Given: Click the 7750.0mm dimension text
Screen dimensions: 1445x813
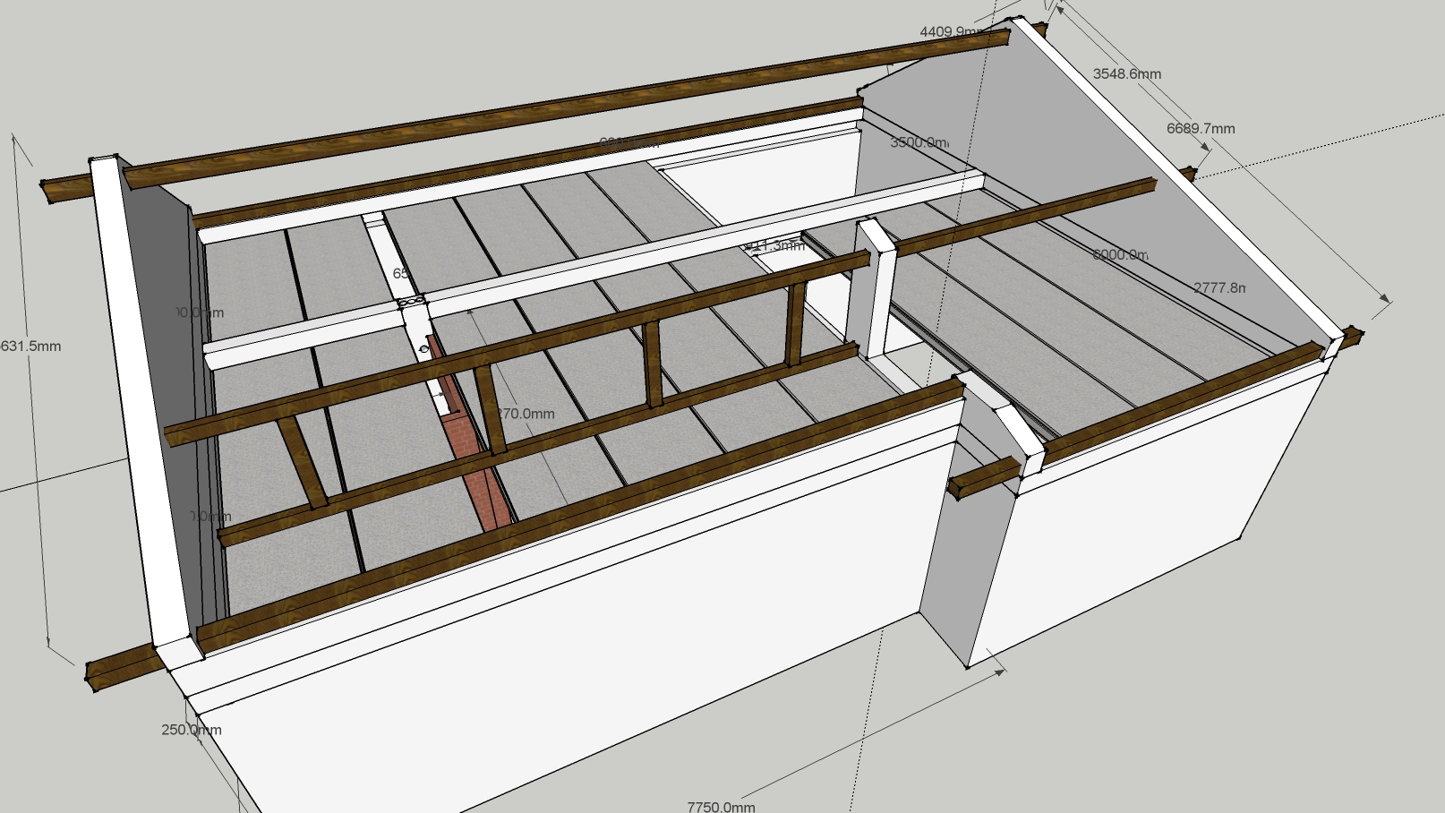Looking at the screenshot, I should [721, 806].
